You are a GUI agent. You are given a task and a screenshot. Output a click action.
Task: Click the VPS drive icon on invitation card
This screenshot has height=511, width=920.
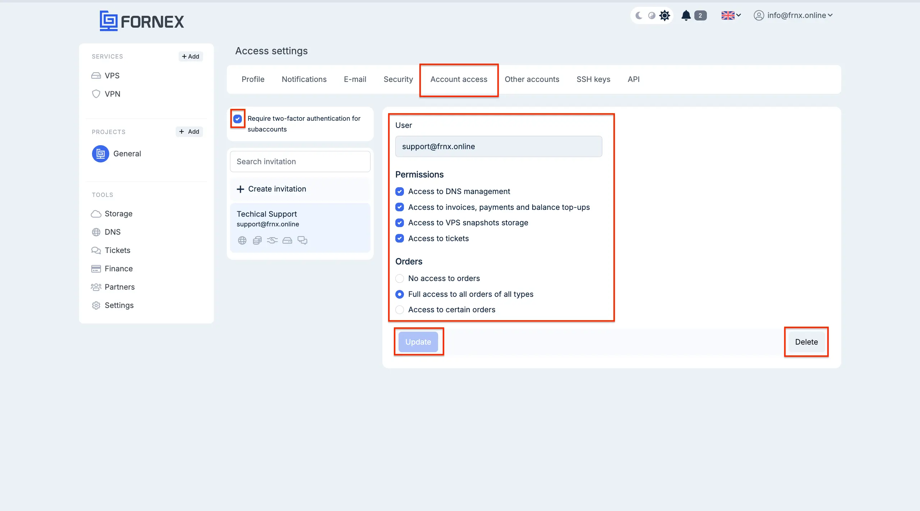click(287, 240)
